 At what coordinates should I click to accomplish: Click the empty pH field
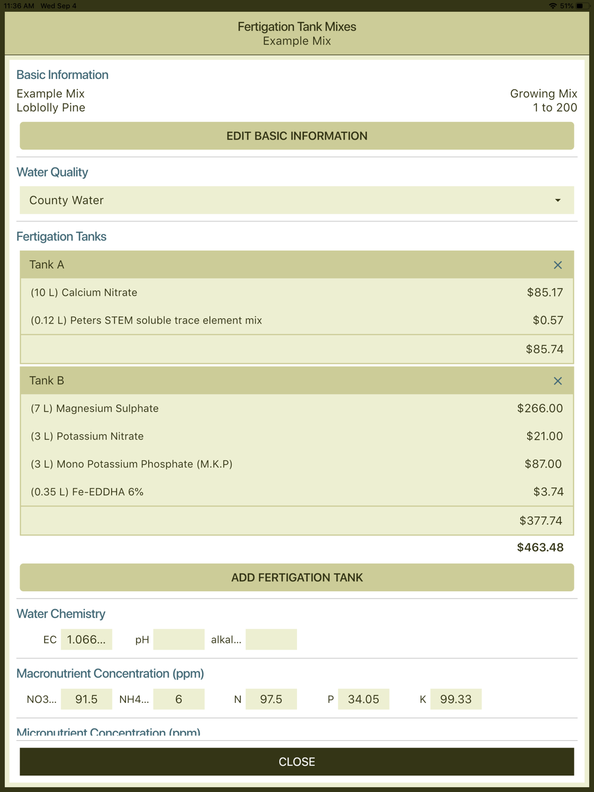tap(178, 640)
